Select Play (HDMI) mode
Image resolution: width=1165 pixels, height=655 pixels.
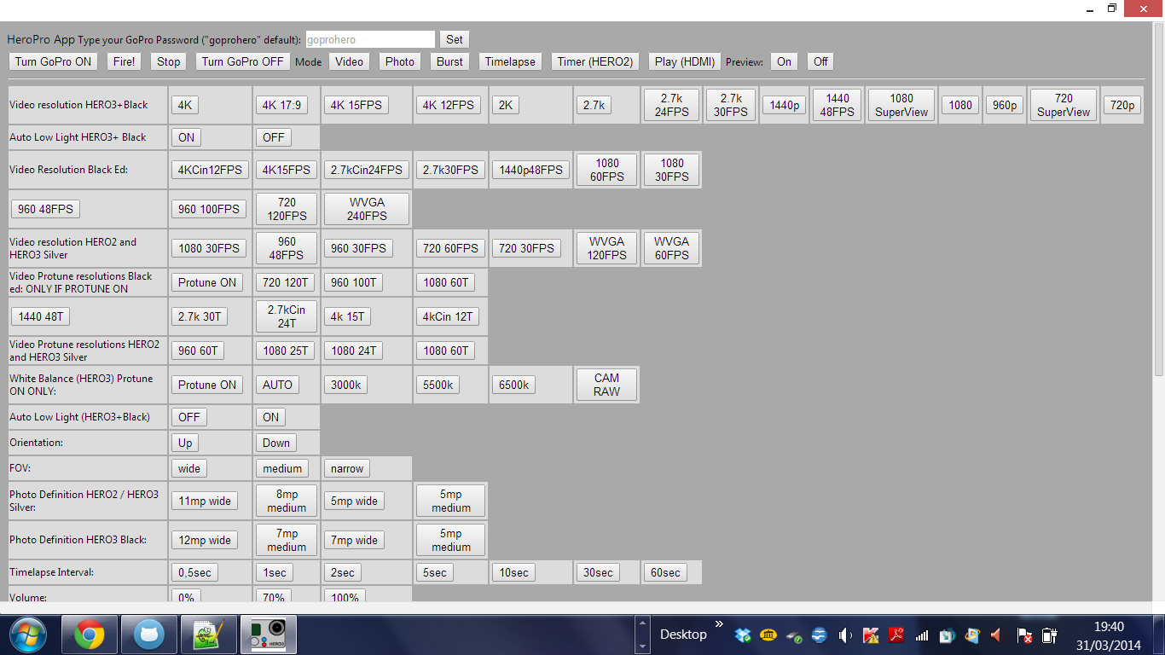click(x=685, y=61)
